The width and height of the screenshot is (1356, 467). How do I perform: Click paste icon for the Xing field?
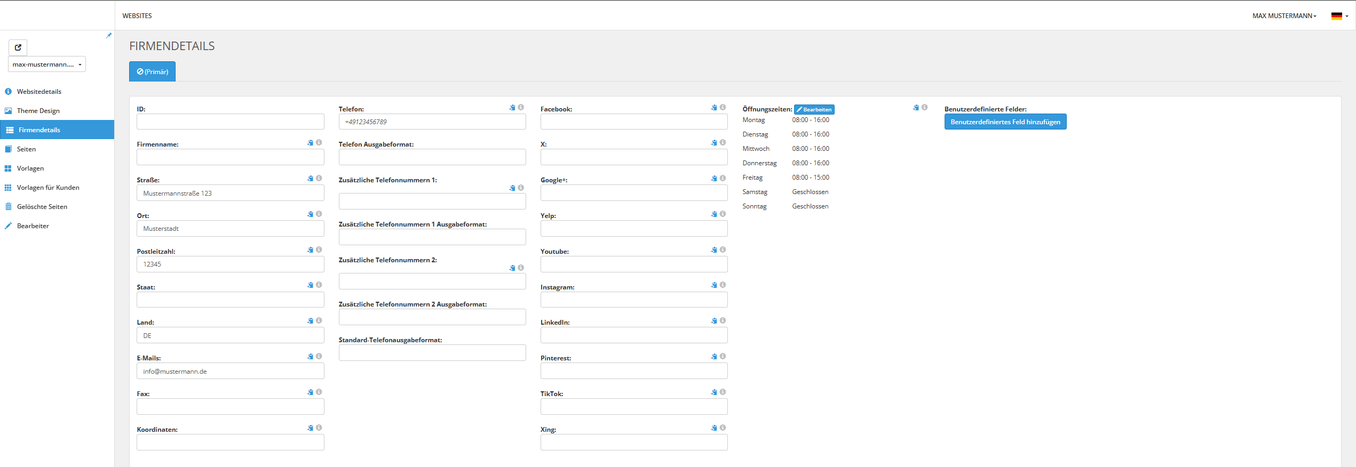coord(714,428)
